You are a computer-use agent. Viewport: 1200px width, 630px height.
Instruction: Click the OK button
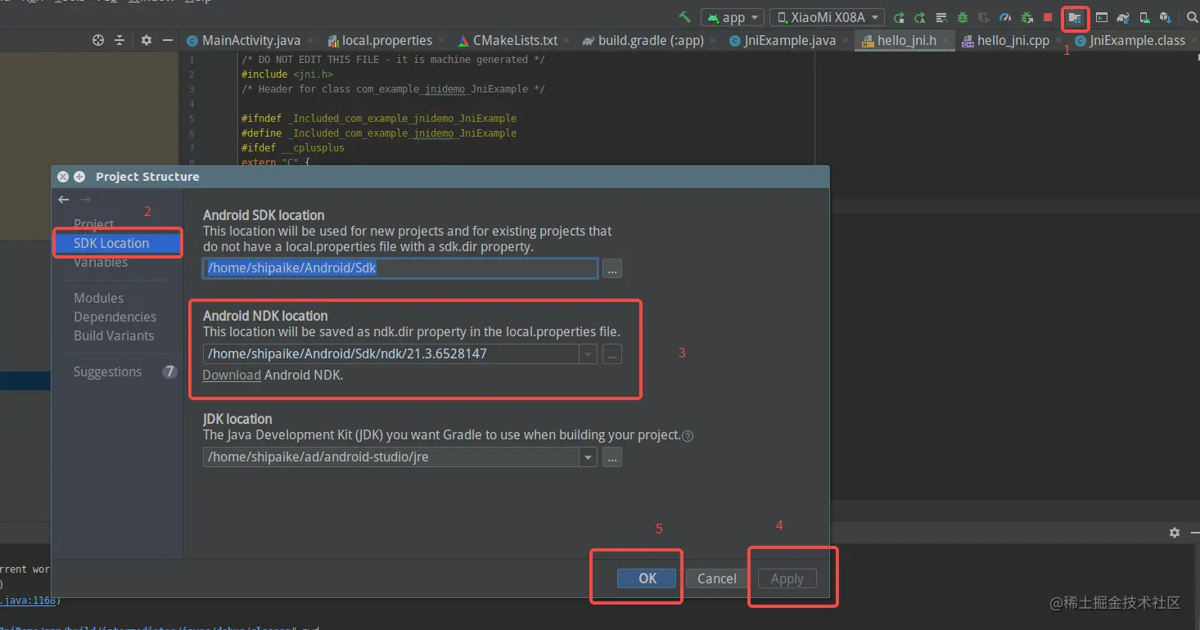[647, 578]
